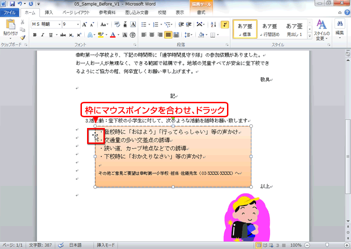The width and height of the screenshot is (351, 249).
Task: Apply the 行間詰め style
Action: click(x=270, y=29)
